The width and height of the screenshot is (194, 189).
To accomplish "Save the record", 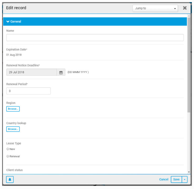I will coord(176,180).
